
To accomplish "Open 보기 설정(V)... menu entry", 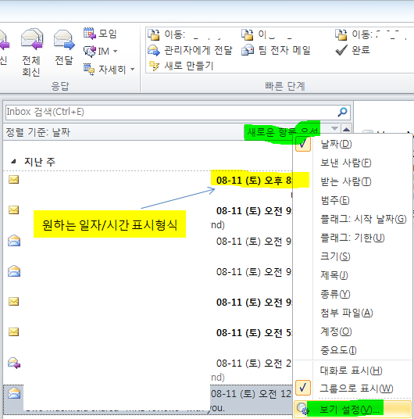I will point(352,409).
